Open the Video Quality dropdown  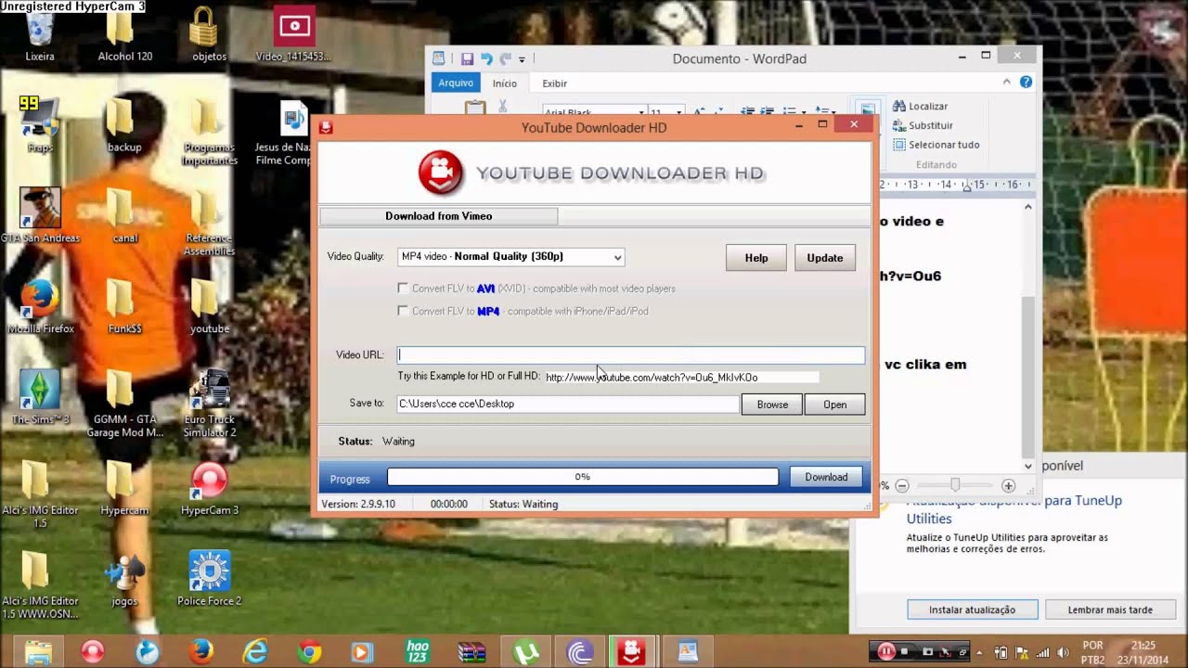tap(510, 257)
